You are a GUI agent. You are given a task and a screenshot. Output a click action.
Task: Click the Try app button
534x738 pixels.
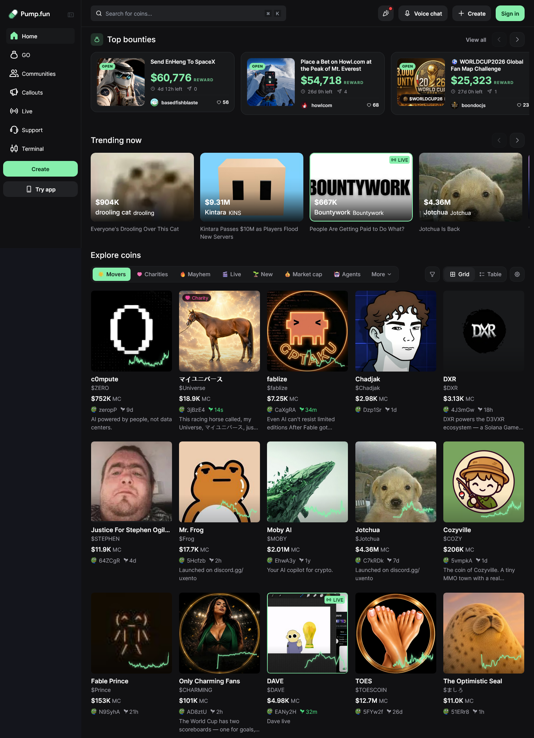coord(40,189)
